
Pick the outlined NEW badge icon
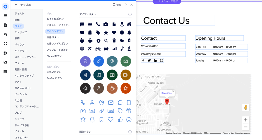[111, 111]
